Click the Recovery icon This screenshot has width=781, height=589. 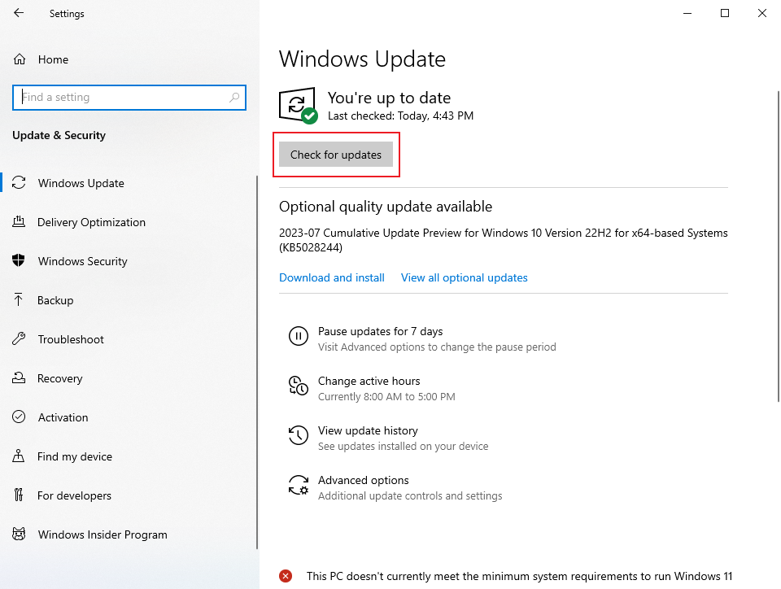[19, 378]
